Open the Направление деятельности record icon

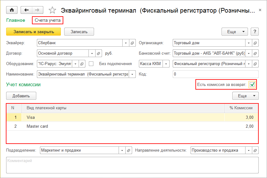[x=255, y=150]
